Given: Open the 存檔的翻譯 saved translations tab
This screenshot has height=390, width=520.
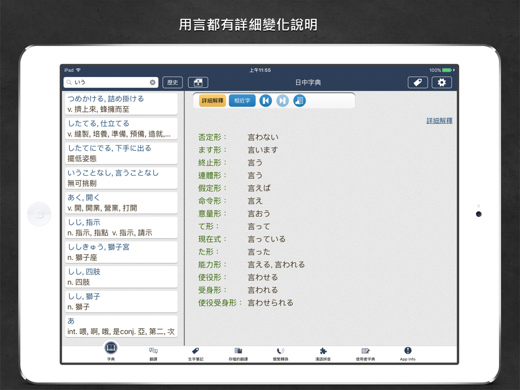Looking at the screenshot, I should point(238,354).
